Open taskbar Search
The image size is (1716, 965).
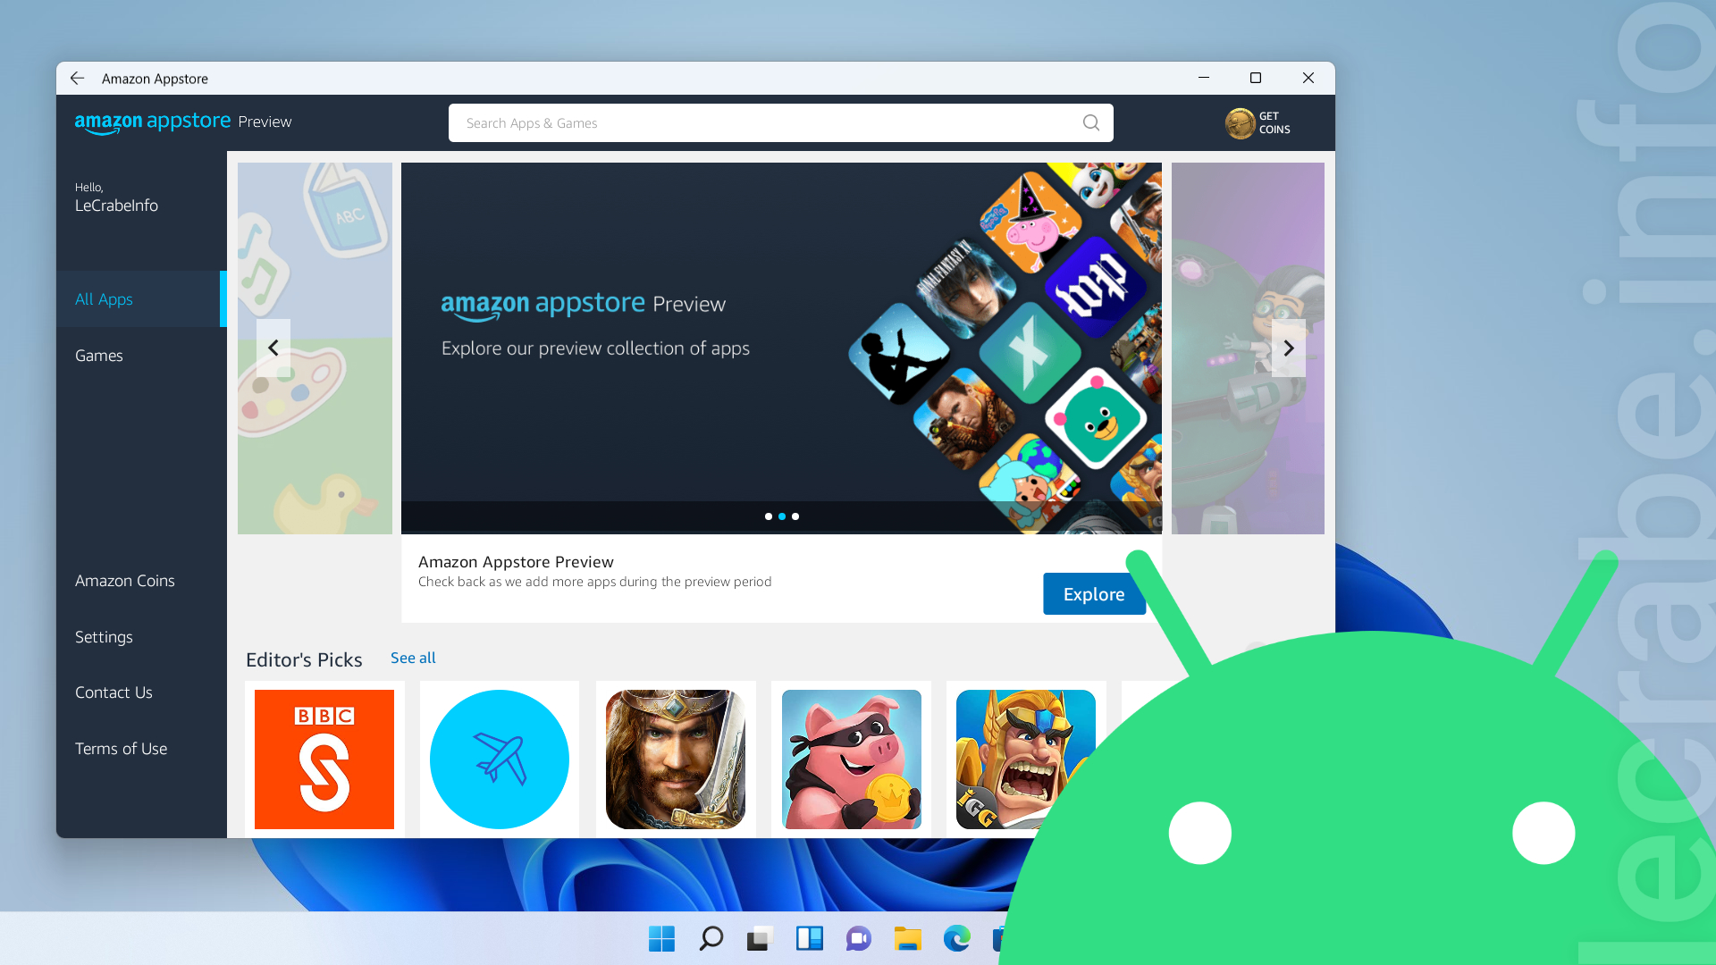tap(711, 938)
